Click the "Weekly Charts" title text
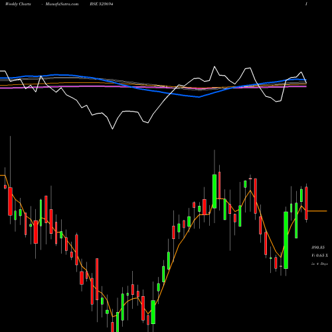Screen dimensions: 332x332 (x=18, y=4)
